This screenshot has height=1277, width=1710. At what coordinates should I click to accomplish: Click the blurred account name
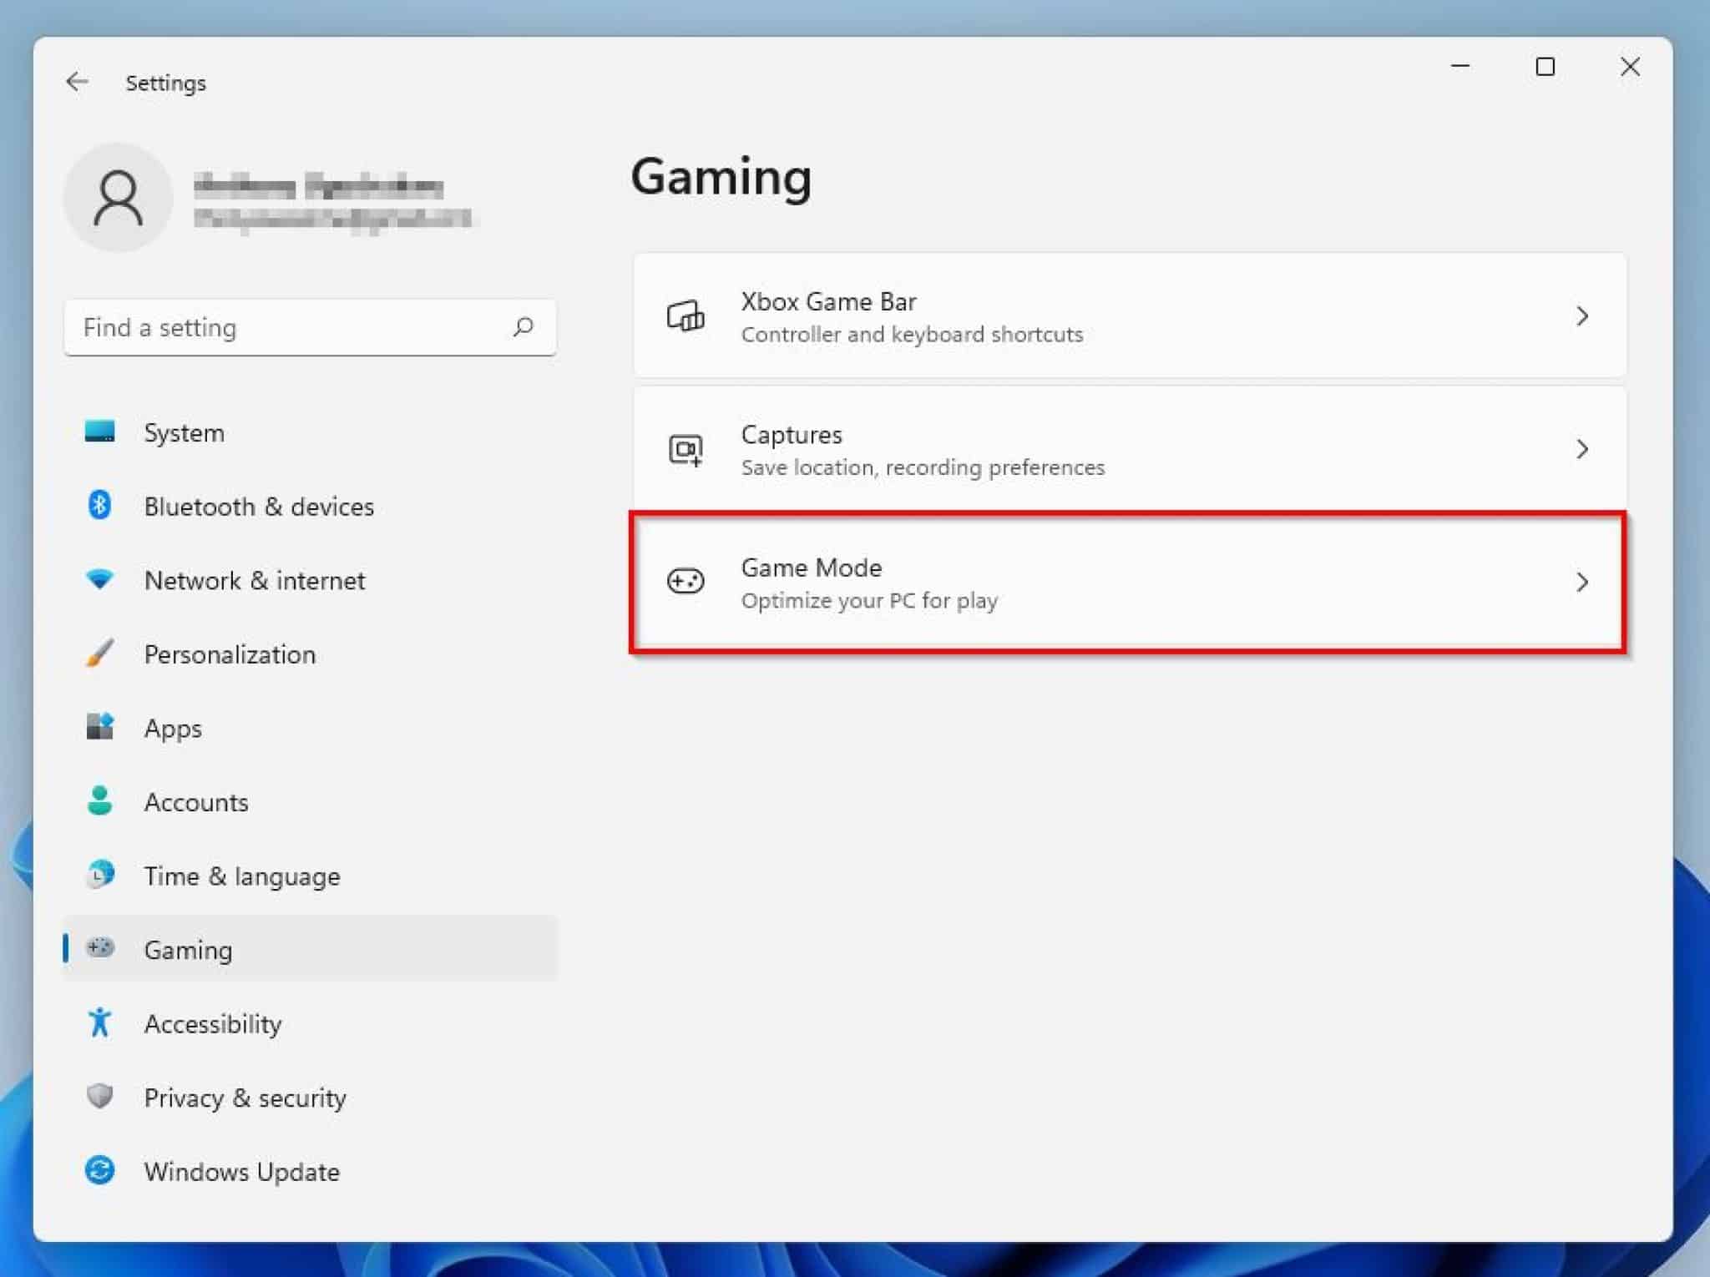coord(319,186)
